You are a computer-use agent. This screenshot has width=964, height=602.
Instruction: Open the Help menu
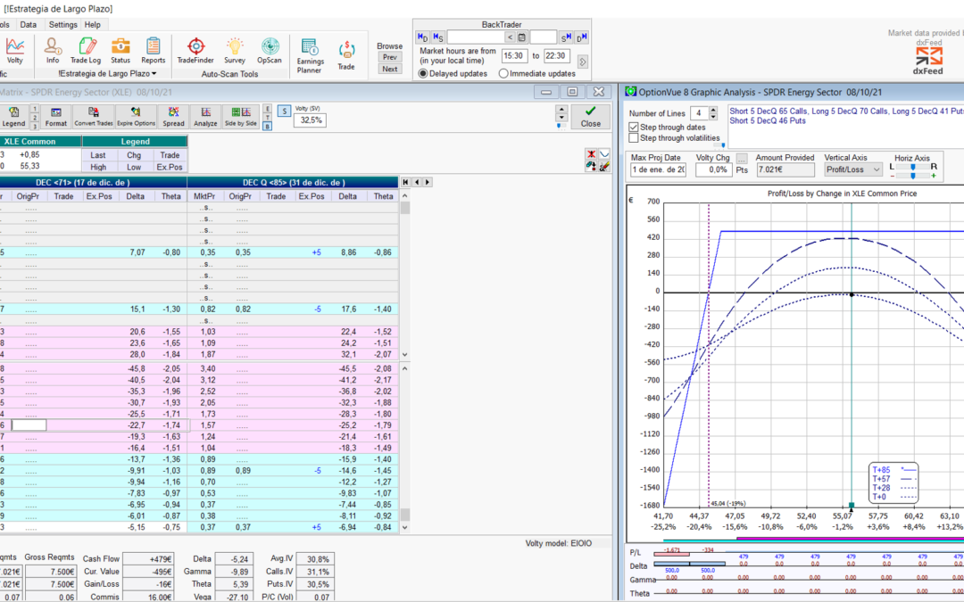point(93,25)
